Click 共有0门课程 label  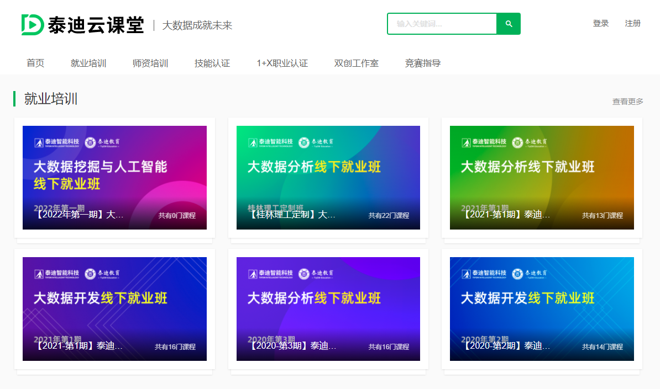177,216
